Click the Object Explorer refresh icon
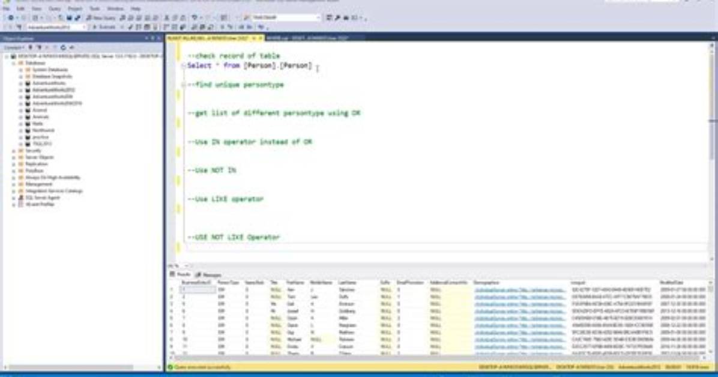Image resolution: width=718 pixels, height=377 pixels. [x=63, y=47]
